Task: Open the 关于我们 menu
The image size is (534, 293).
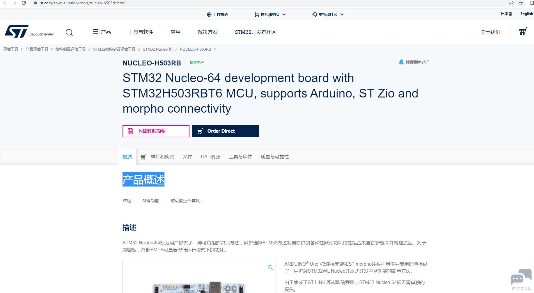Action: point(490,32)
